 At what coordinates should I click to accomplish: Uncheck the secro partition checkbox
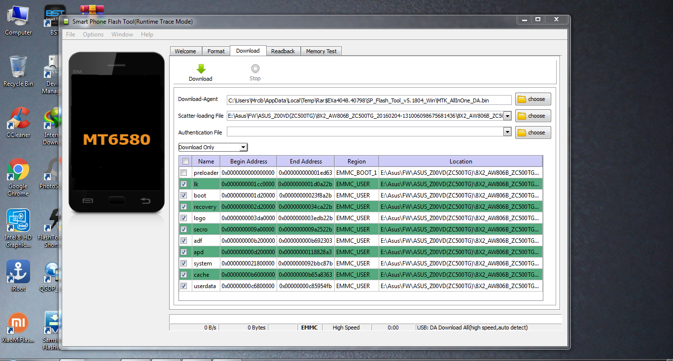point(184,230)
